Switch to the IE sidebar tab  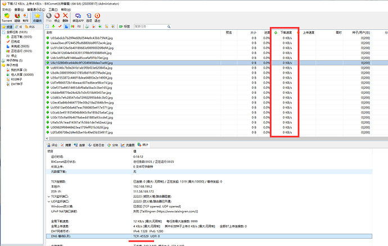click(19, 27)
